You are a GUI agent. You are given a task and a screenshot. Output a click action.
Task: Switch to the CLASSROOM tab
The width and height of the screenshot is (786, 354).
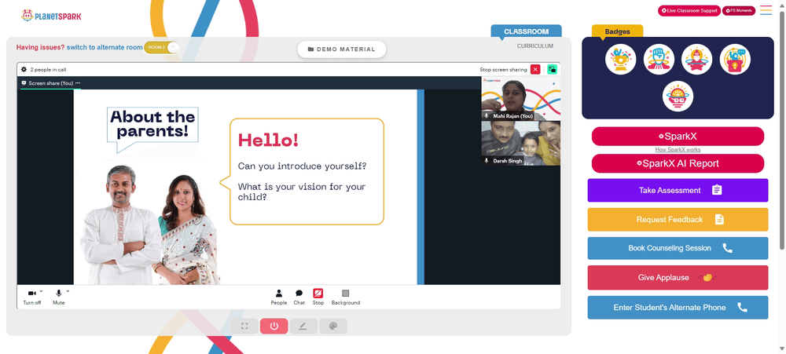(x=527, y=31)
